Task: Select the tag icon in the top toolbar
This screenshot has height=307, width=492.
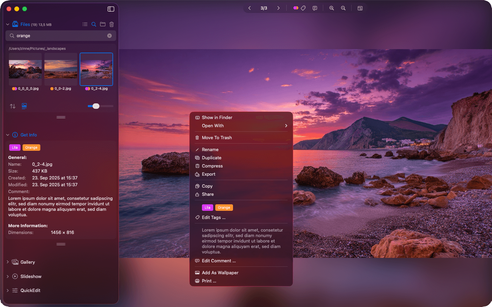Action: click(x=303, y=8)
